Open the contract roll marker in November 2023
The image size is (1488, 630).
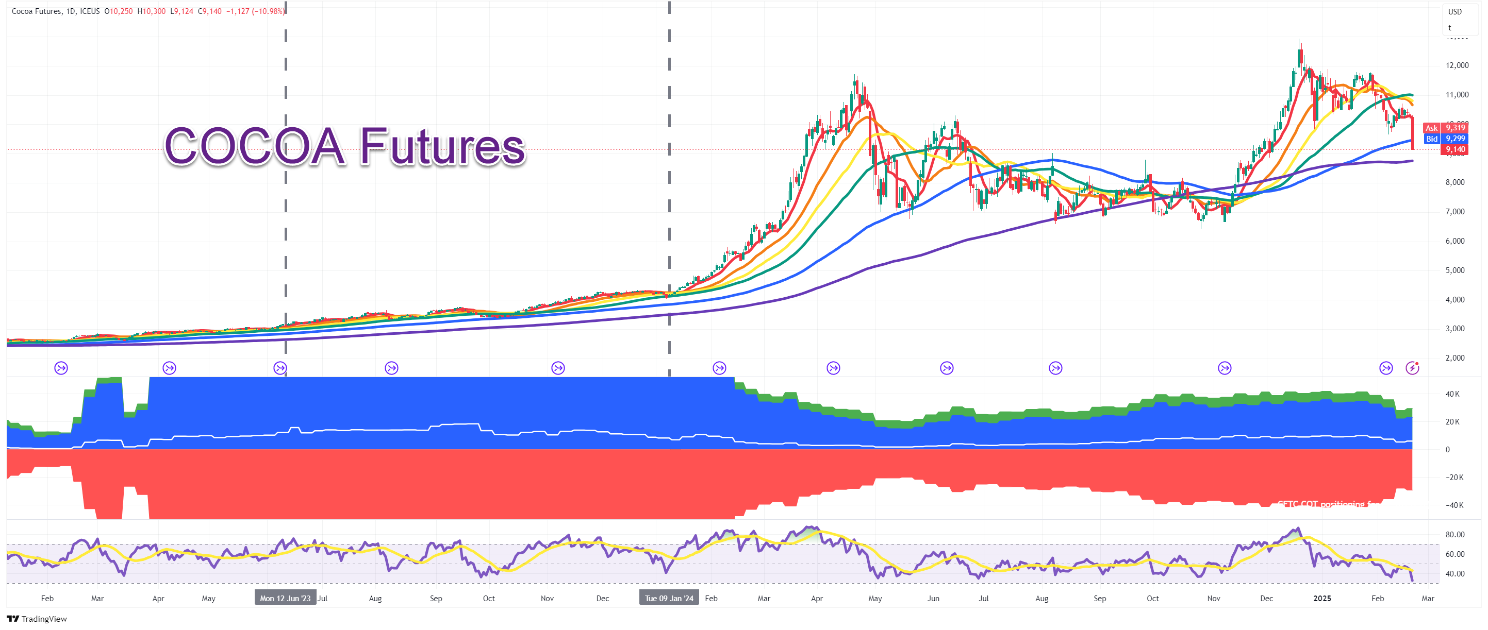(558, 368)
